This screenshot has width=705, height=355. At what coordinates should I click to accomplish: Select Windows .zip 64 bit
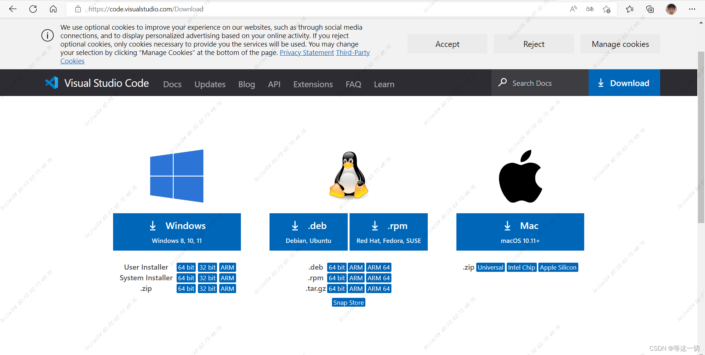pos(186,289)
